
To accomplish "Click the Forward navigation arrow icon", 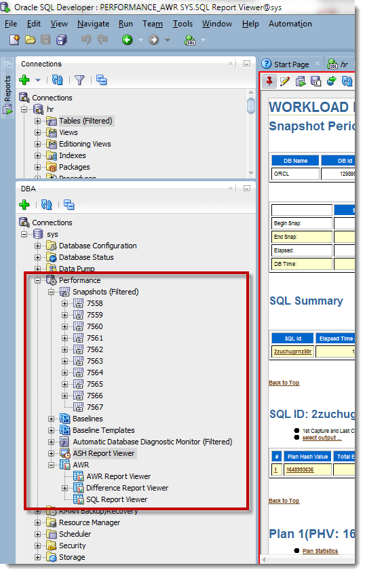I will tap(154, 39).
